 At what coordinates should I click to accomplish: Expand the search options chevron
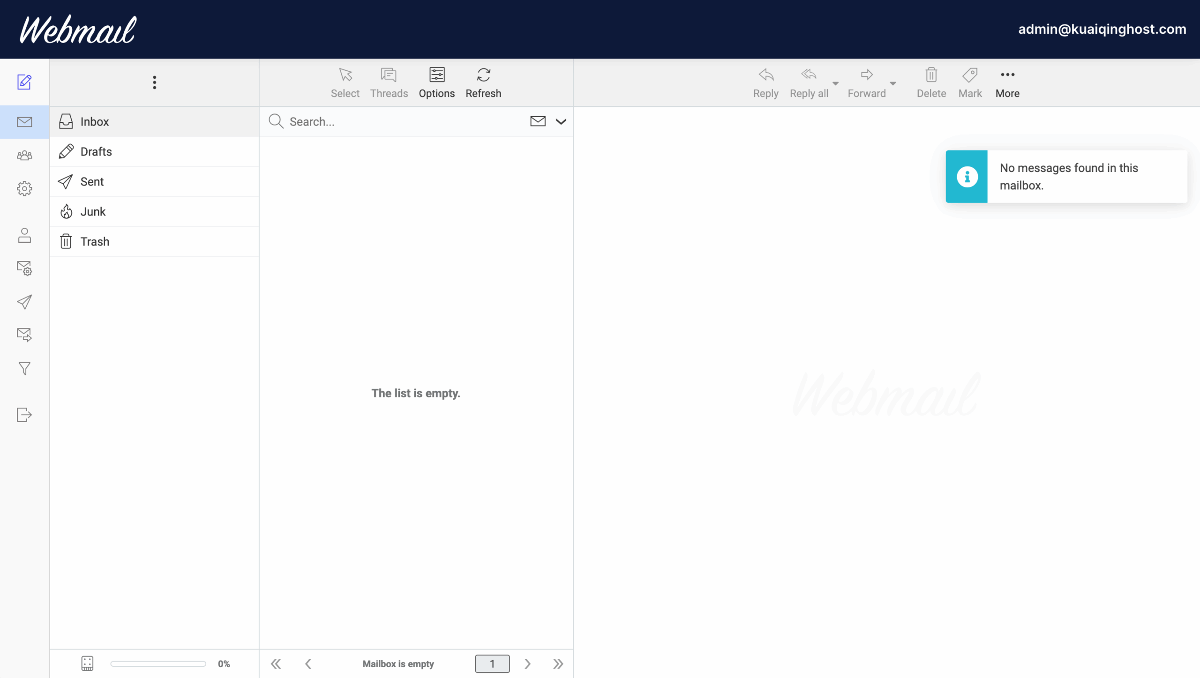coord(561,122)
